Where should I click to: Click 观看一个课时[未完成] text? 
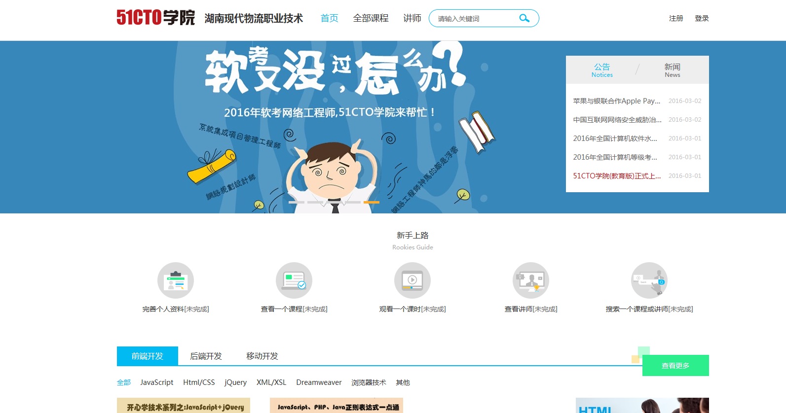(x=412, y=309)
